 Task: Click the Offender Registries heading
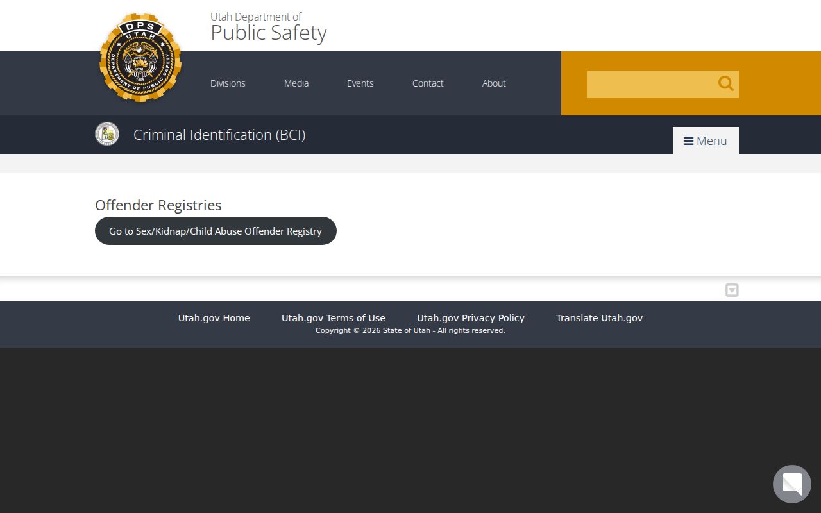(x=158, y=205)
